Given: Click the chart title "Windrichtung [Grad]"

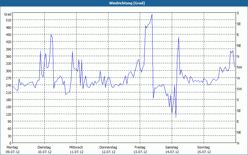Looking at the screenshot, I should (127, 3).
